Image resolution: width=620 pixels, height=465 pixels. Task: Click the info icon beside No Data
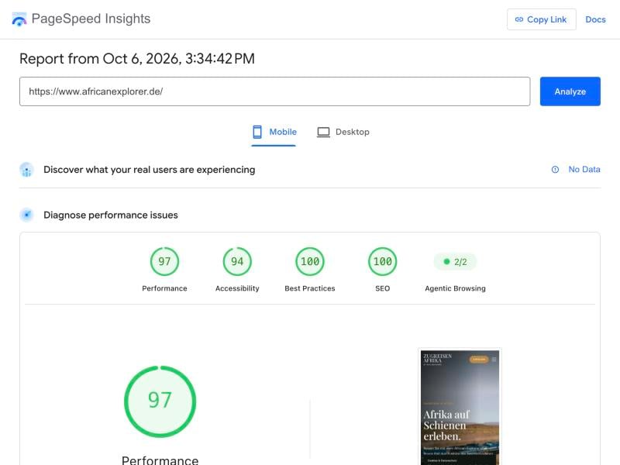[x=555, y=170]
